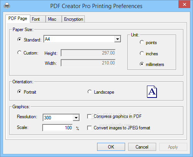Enable Compress graphics in PDF
This screenshot has height=157, width=193.
click(89, 116)
